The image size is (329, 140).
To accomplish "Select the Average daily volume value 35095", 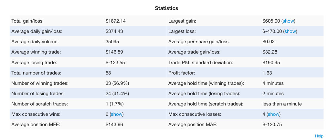I will 112,42.
